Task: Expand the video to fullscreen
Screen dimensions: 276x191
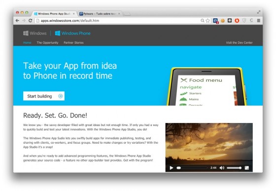Action: 247,168
